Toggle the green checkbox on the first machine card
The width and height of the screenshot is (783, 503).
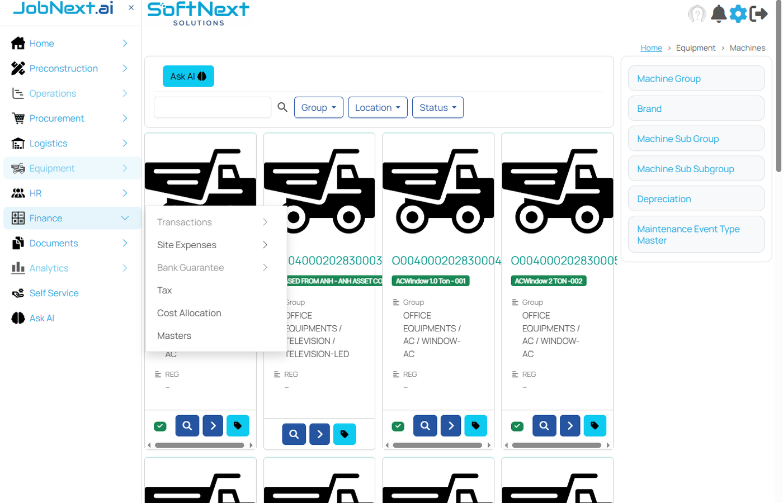(x=160, y=426)
